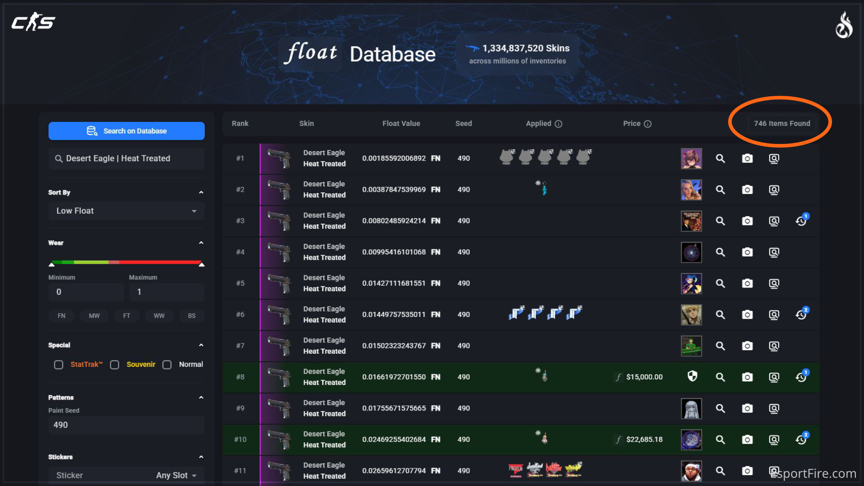Click the wear slider minimum handle
This screenshot has width=864, height=486.
pyautogui.click(x=52, y=264)
